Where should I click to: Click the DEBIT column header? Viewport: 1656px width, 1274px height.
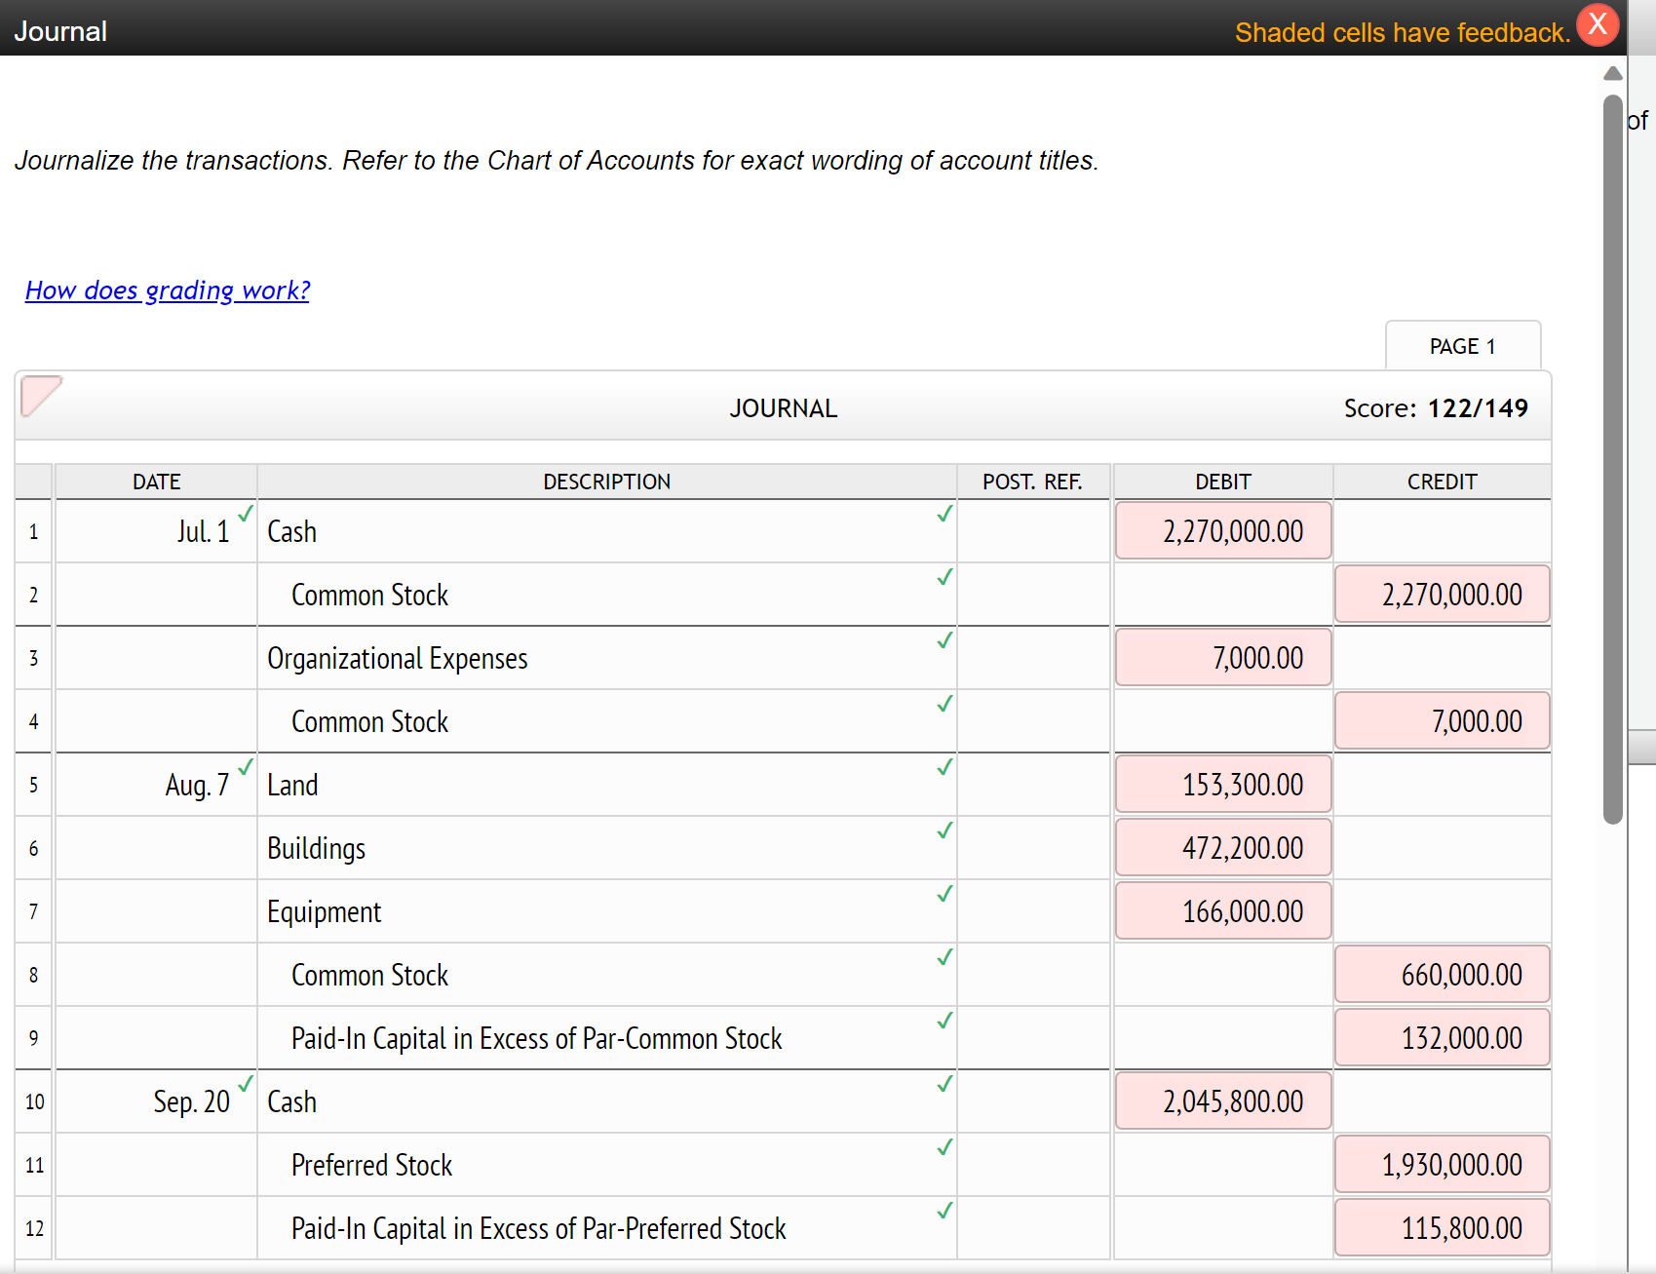pos(1223,482)
